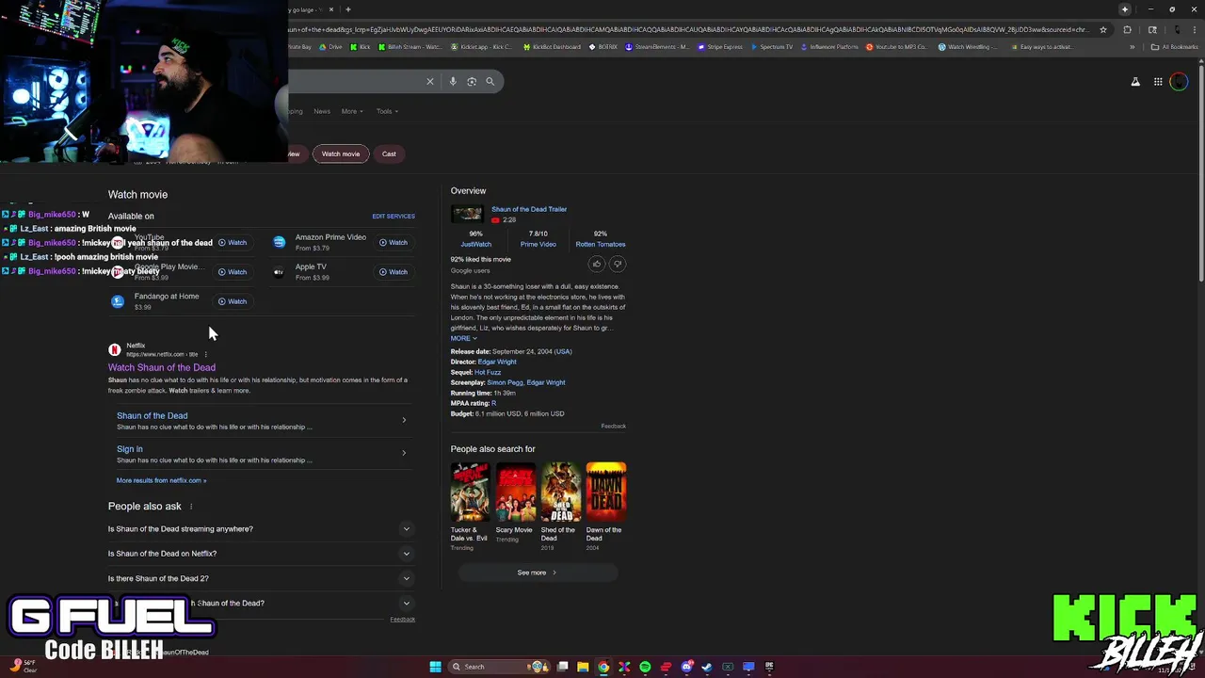
Task: Open the Hot Fuzz sequel link
Action: (488, 372)
